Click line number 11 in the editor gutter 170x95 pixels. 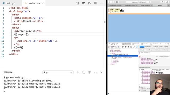click(3, 41)
